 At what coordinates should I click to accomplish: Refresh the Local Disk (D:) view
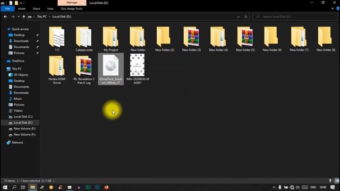245,16
